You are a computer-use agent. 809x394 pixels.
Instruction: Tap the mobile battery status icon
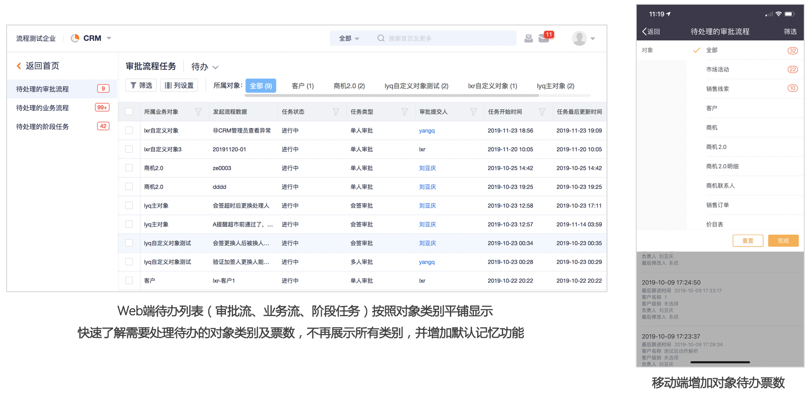pos(790,14)
